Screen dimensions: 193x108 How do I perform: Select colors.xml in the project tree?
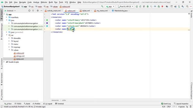[20, 53]
